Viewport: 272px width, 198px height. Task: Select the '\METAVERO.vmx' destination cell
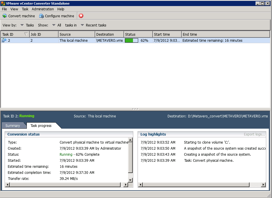109,41
